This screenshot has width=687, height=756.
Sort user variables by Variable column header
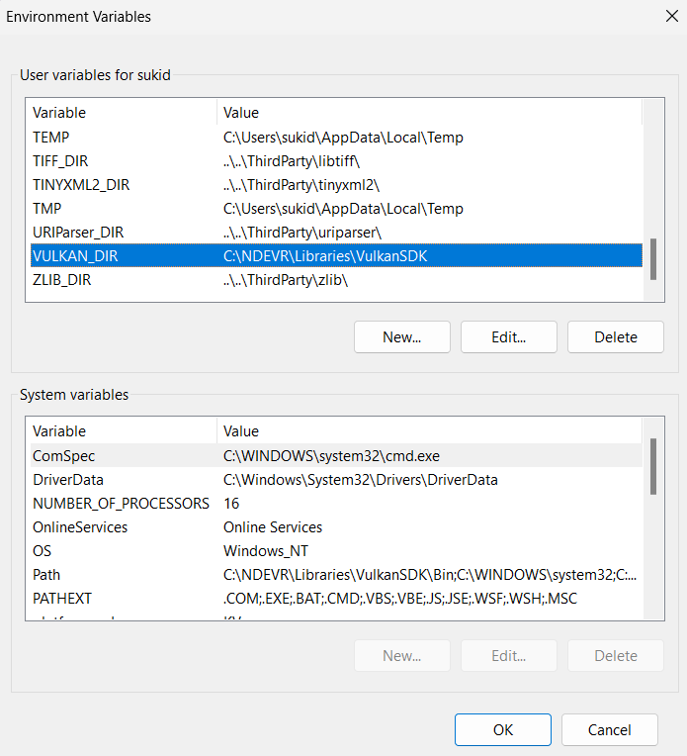[119, 113]
